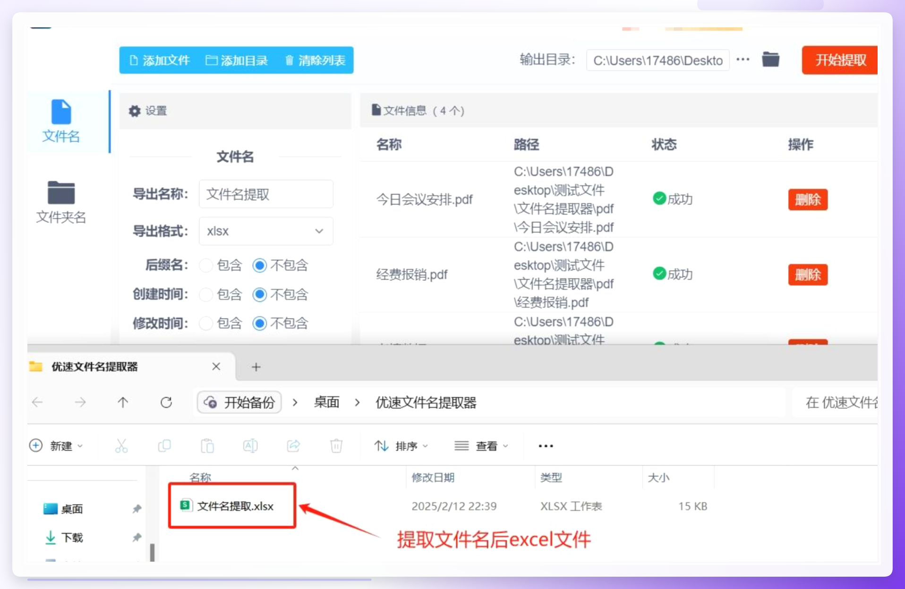This screenshot has width=905, height=589.
Task: Click 桌面 in the address breadcrumb
Action: click(326, 402)
